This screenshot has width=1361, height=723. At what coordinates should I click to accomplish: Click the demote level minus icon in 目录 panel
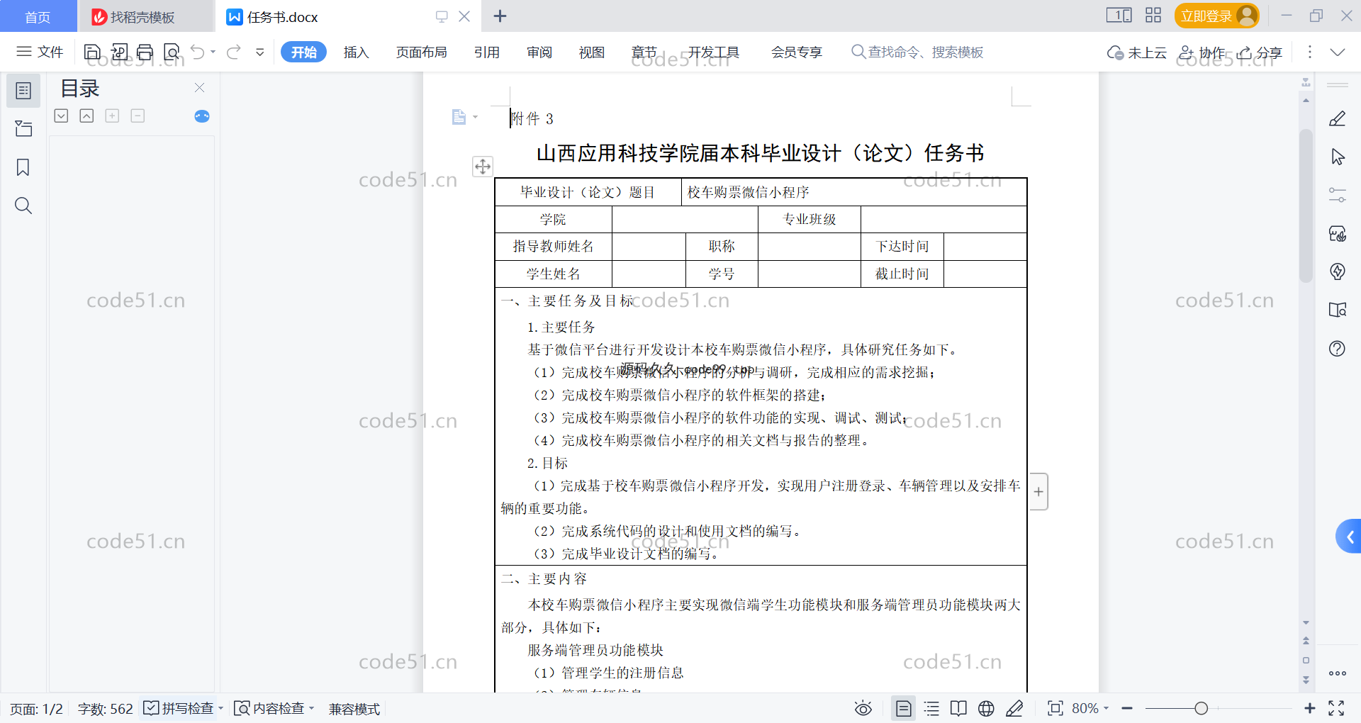tap(138, 116)
